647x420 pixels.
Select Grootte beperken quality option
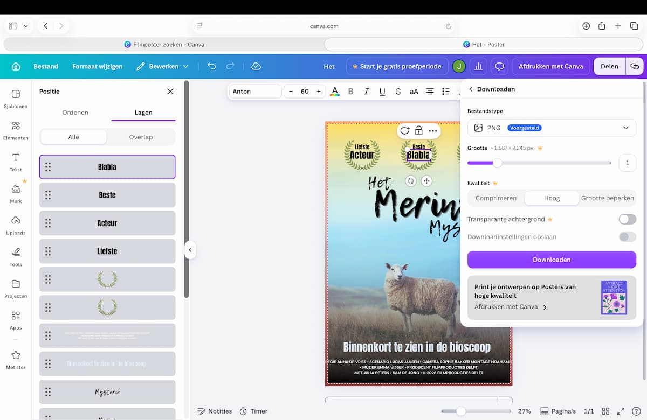(607, 198)
